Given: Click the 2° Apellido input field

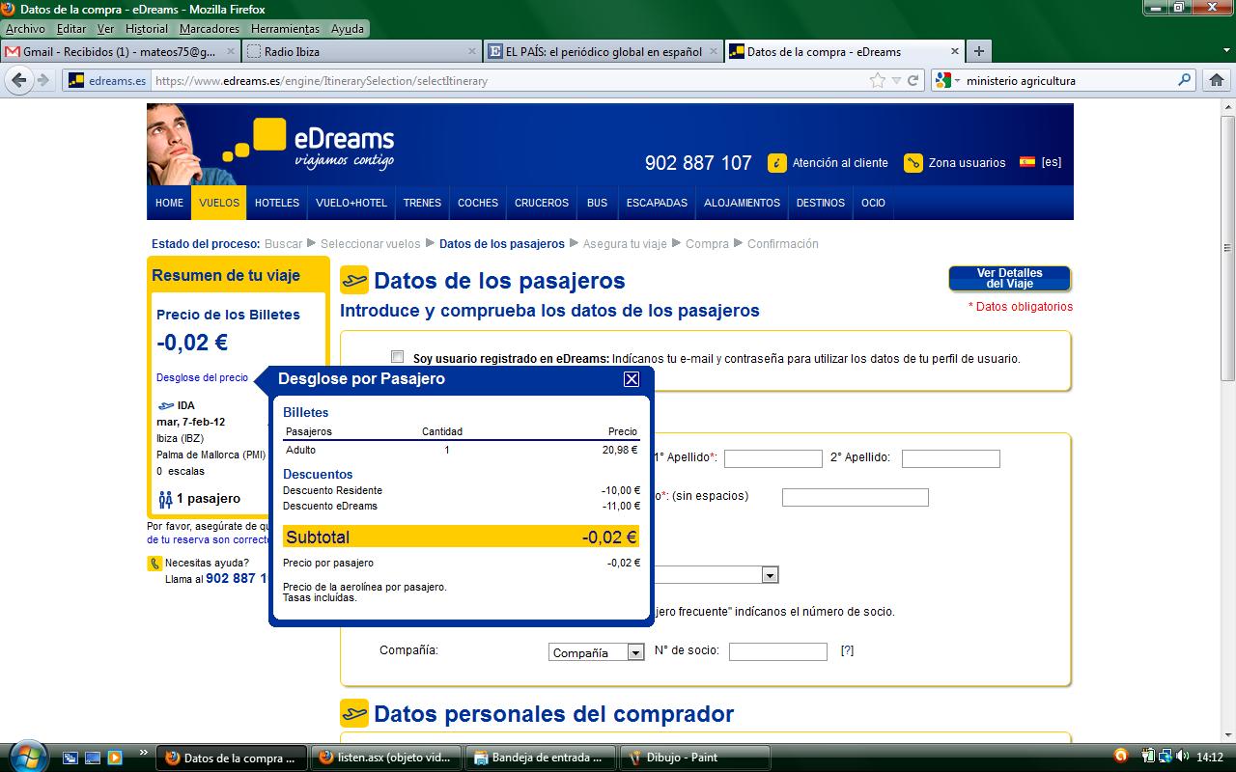Looking at the screenshot, I should pyautogui.click(x=951, y=458).
